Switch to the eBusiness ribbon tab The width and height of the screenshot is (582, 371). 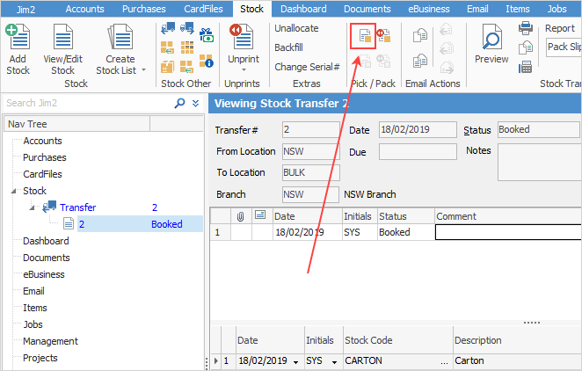click(429, 9)
